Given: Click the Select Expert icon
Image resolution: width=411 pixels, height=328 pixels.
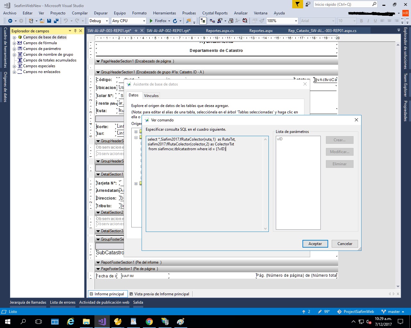Looking at the screenshot, I should pos(220,21).
